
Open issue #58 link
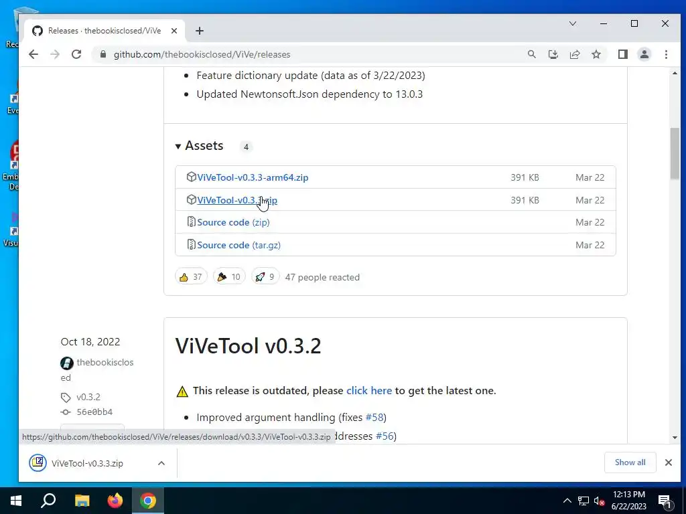click(374, 418)
